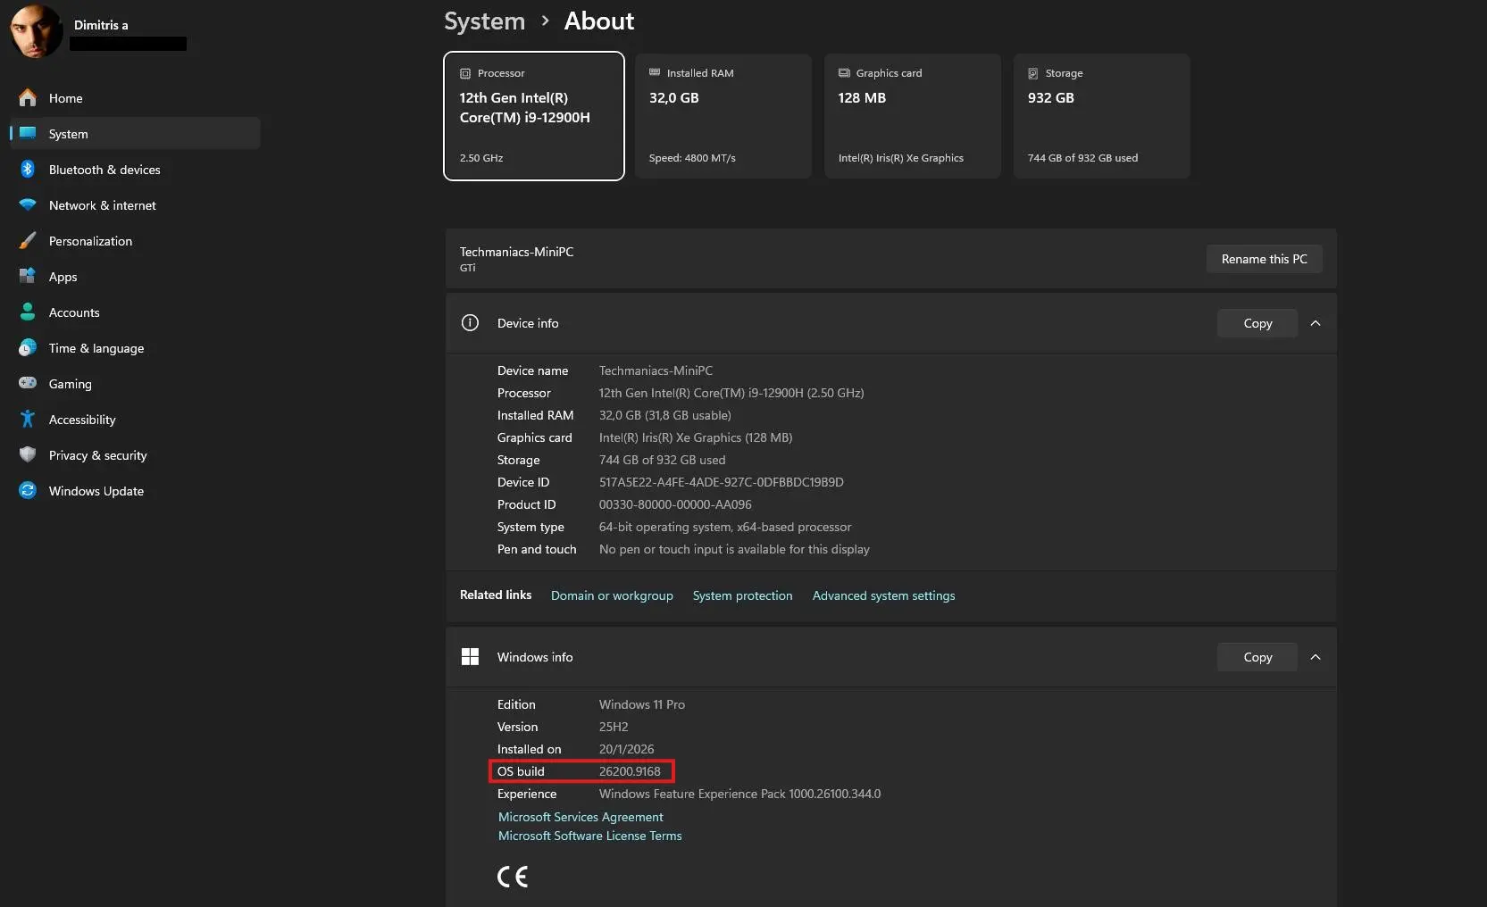Select the Installed RAM 32,0 GB card
1487x907 pixels.
[x=723, y=116]
